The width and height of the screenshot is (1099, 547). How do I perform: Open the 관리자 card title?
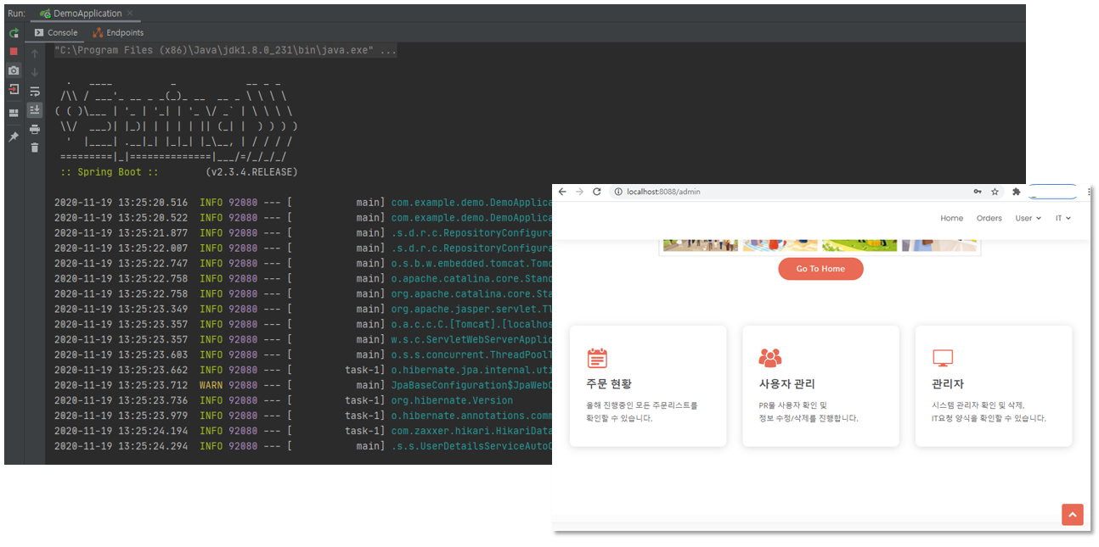[948, 384]
